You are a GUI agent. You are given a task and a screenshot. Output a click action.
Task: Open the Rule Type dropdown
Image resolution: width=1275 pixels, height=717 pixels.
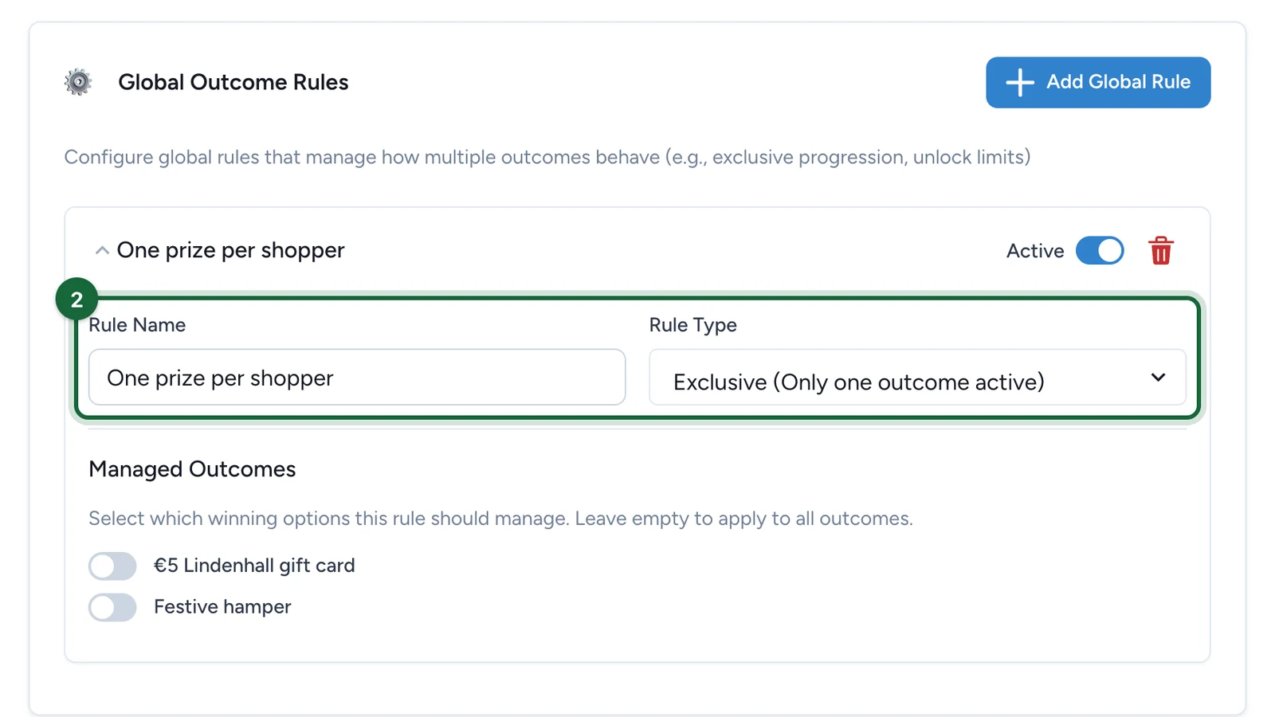click(x=917, y=377)
